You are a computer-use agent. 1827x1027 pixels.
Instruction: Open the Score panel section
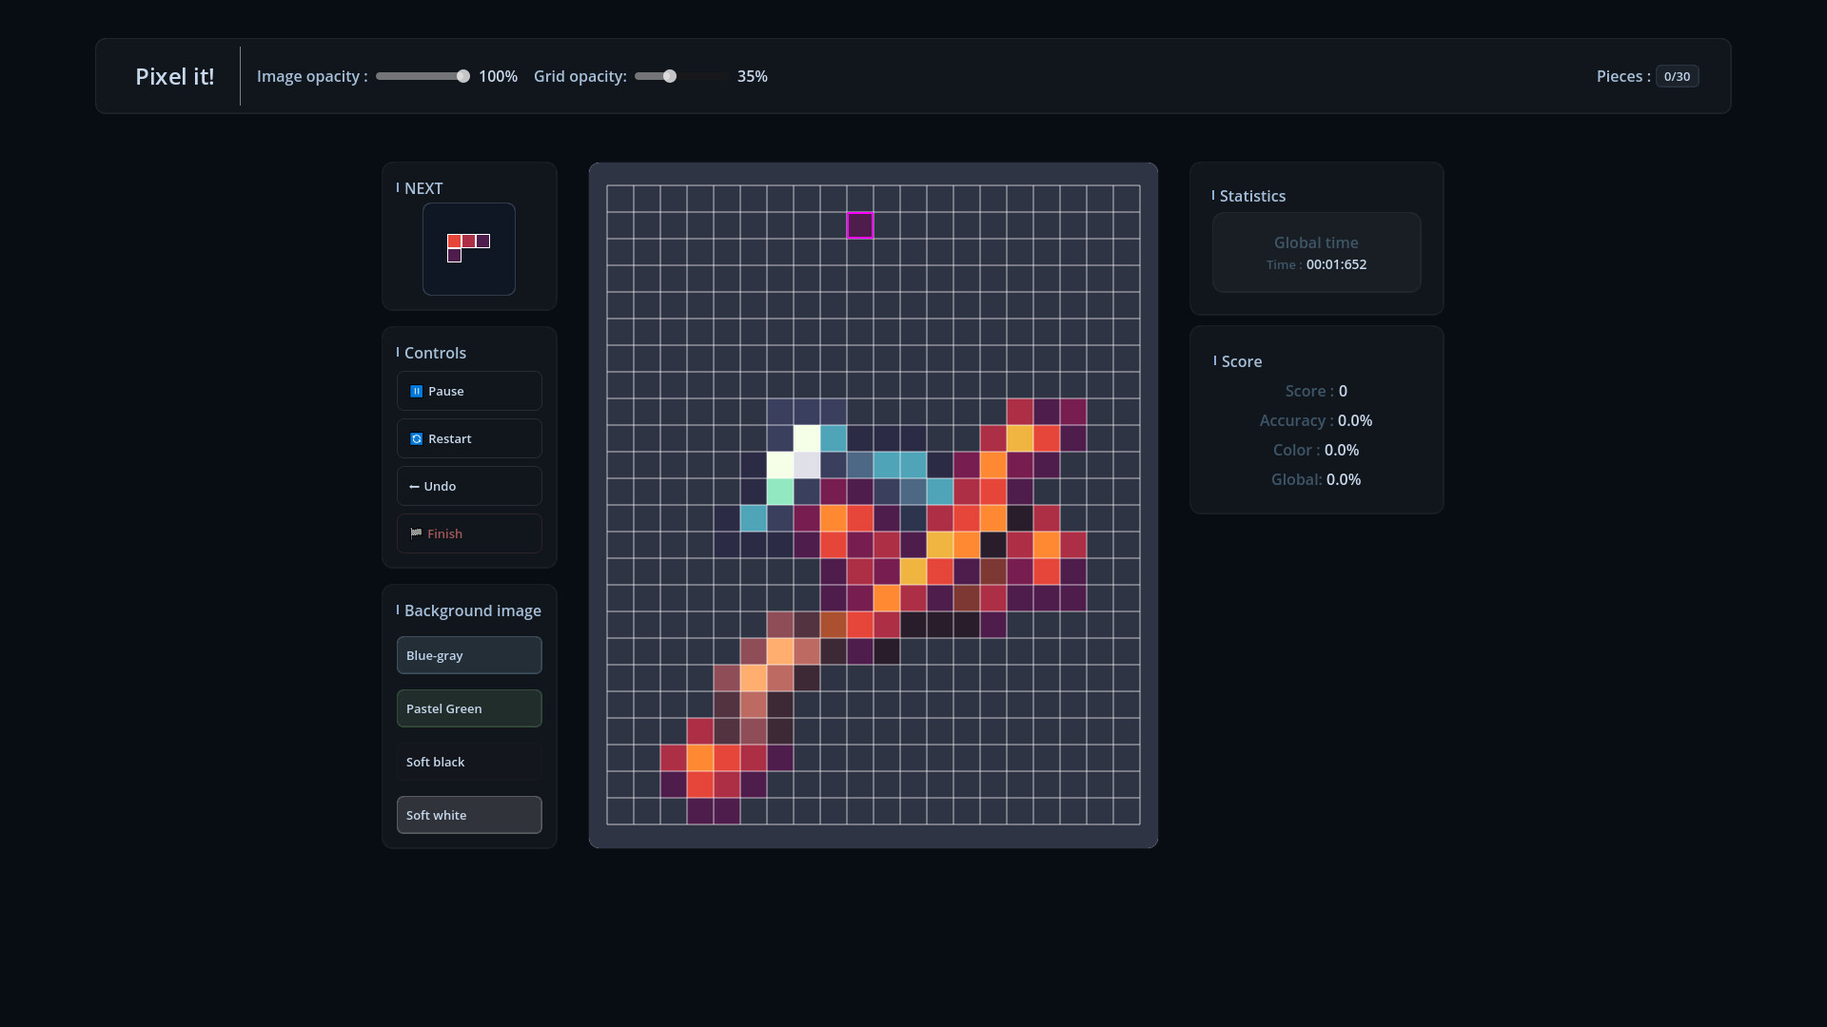pos(1237,361)
